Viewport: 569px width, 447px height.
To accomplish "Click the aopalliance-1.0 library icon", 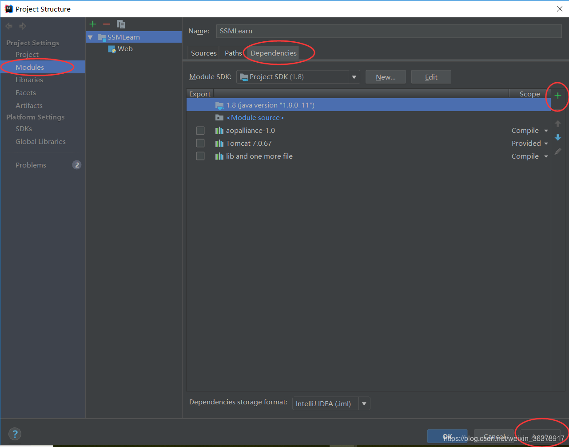I will coord(219,131).
